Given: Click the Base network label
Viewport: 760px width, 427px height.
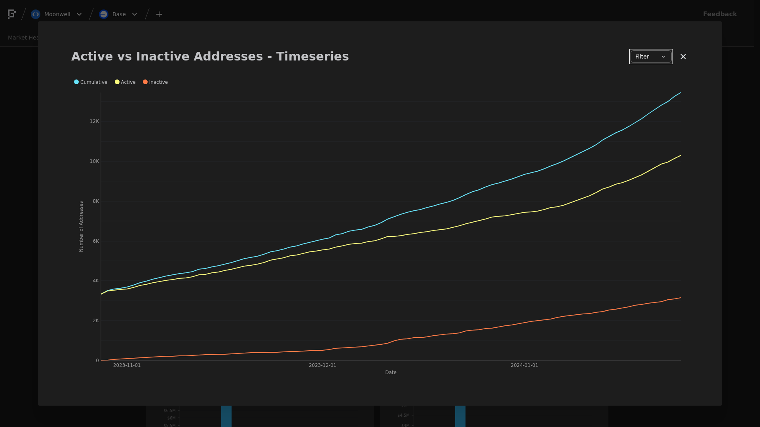Looking at the screenshot, I should (x=119, y=14).
